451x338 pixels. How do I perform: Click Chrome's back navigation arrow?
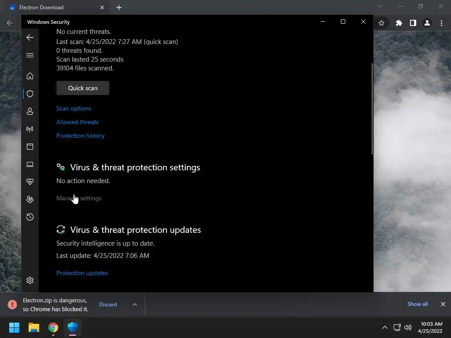(x=10, y=23)
